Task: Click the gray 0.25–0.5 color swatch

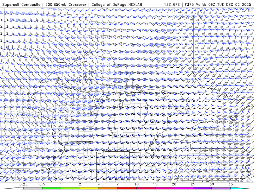Action: coord(33,188)
